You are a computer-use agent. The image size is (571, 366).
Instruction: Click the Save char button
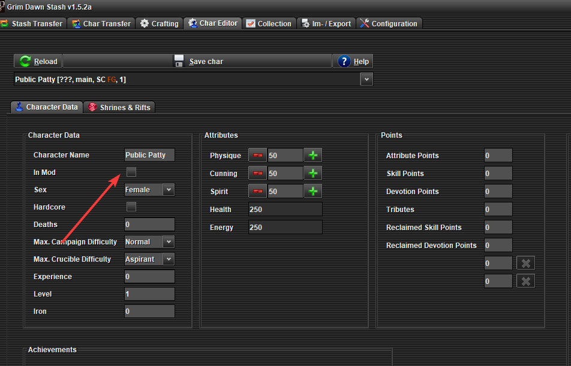point(197,61)
